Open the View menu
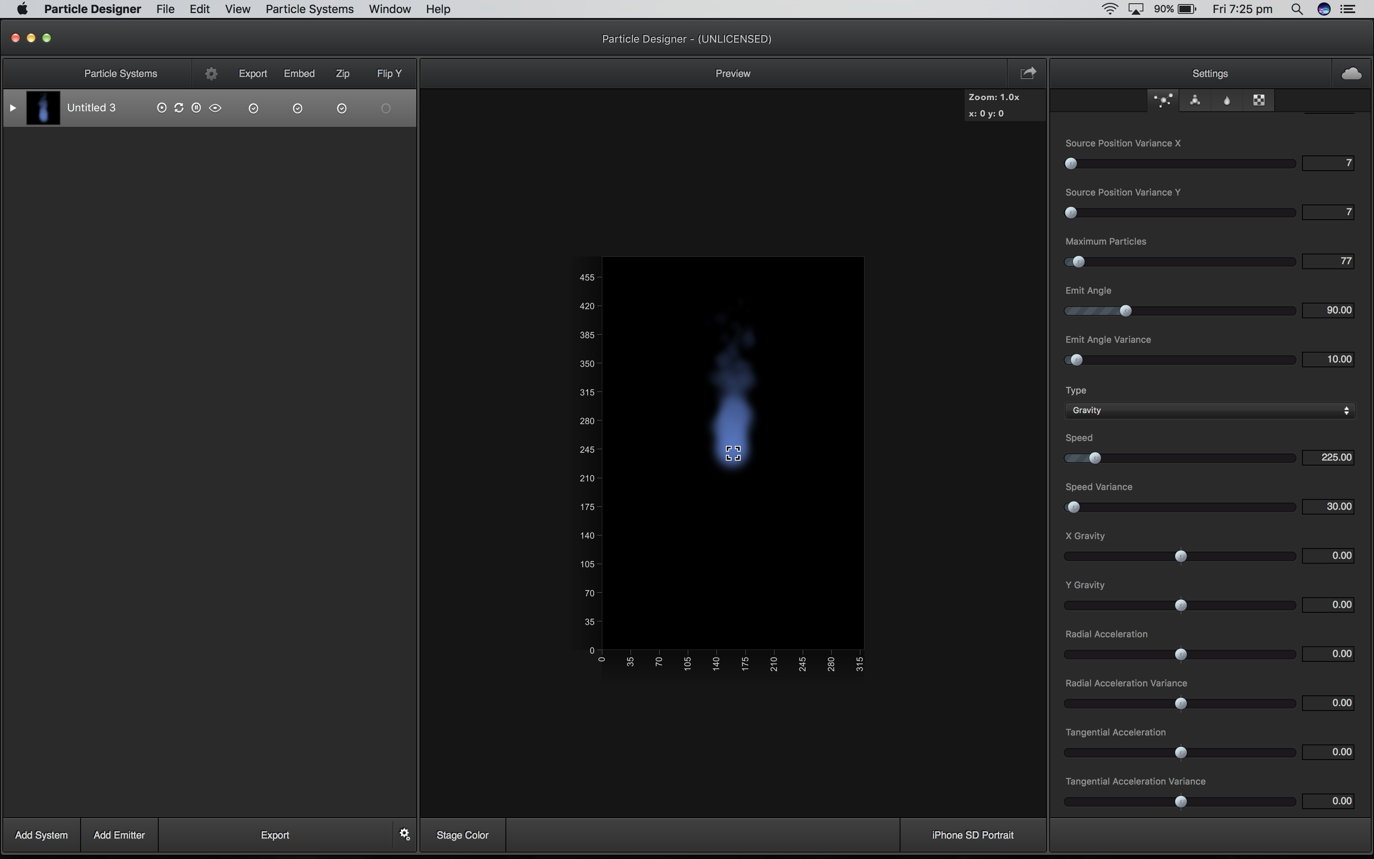The height and width of the screenshot is (859, 1374). (x=237, y=9)
